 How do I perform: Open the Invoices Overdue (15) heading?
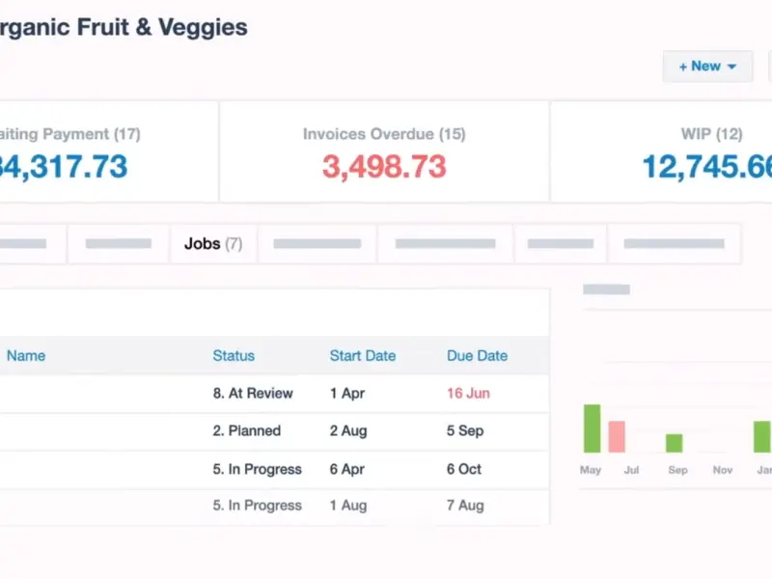(x=384, y=134)
